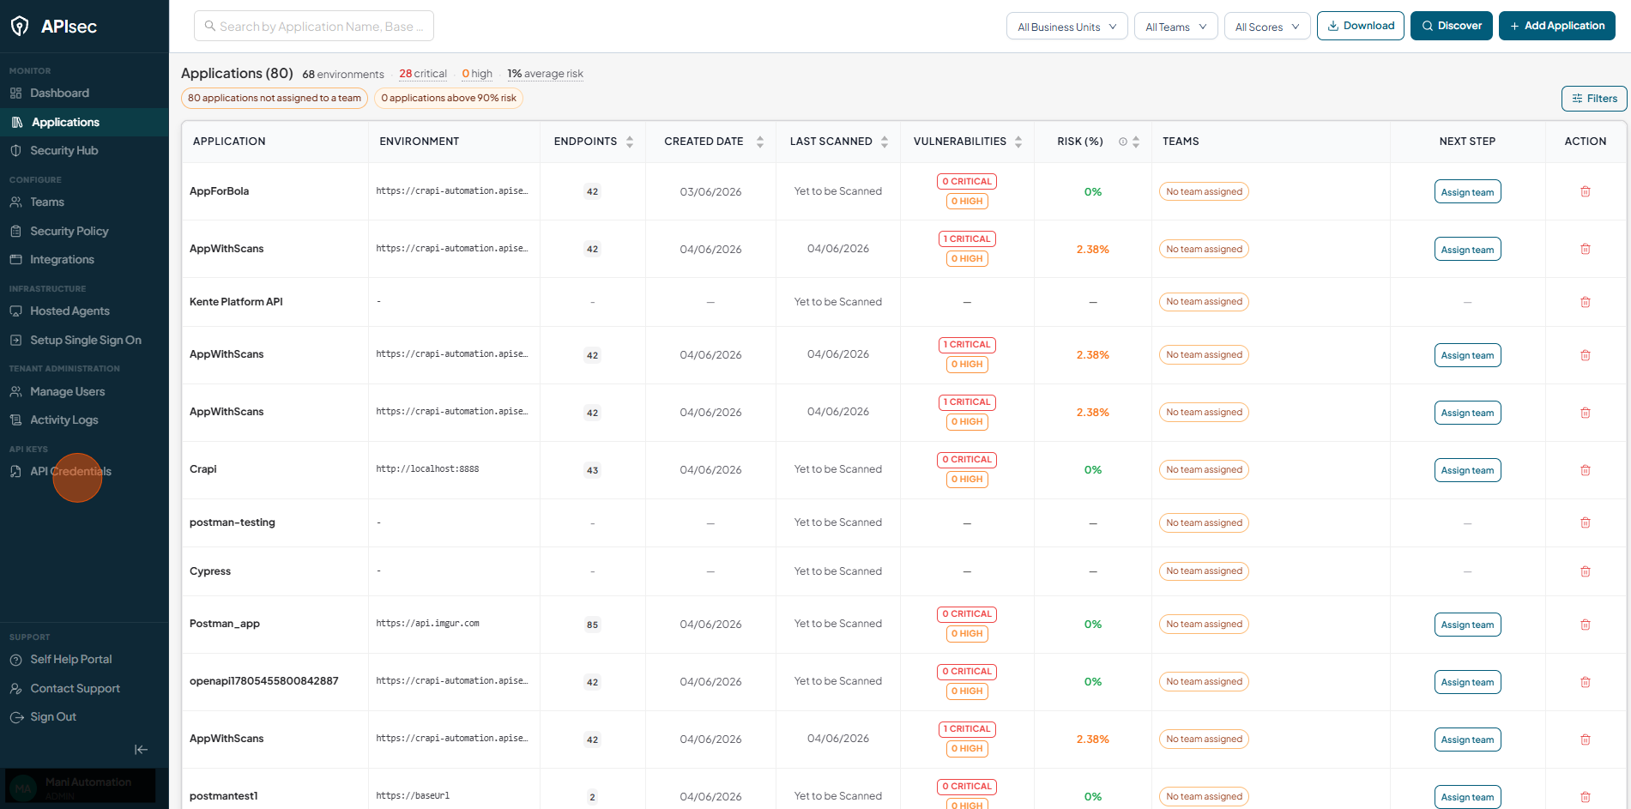Screen dimensions: 1631x809
Task: Open API Credentials in sidebar
Action: pos(70,471)
